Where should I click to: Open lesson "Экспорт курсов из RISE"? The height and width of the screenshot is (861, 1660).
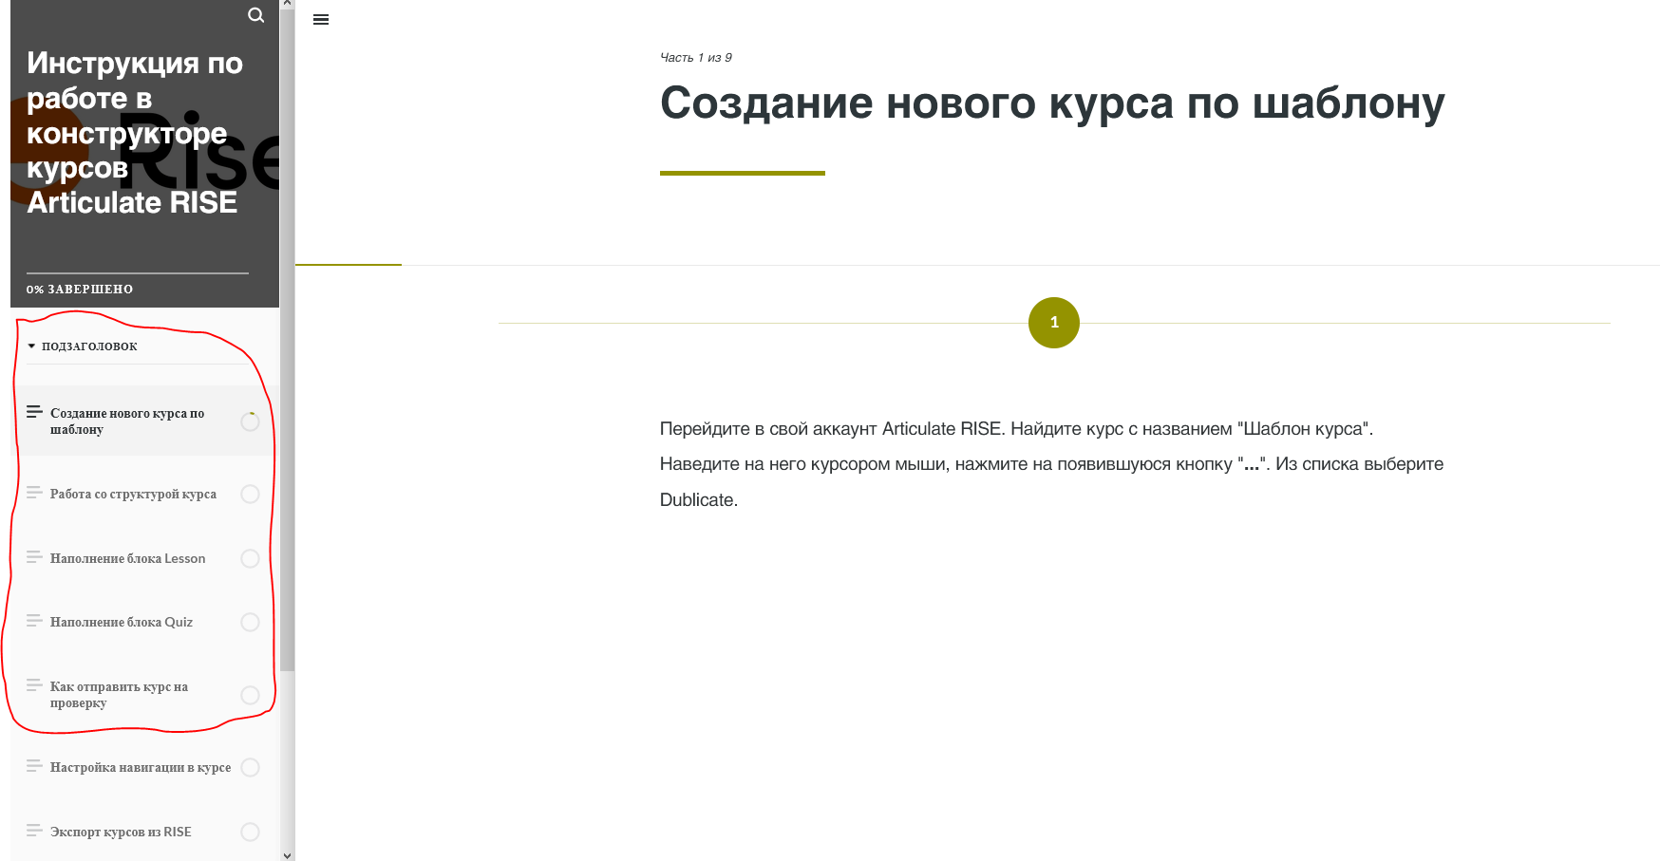point(122,832)
